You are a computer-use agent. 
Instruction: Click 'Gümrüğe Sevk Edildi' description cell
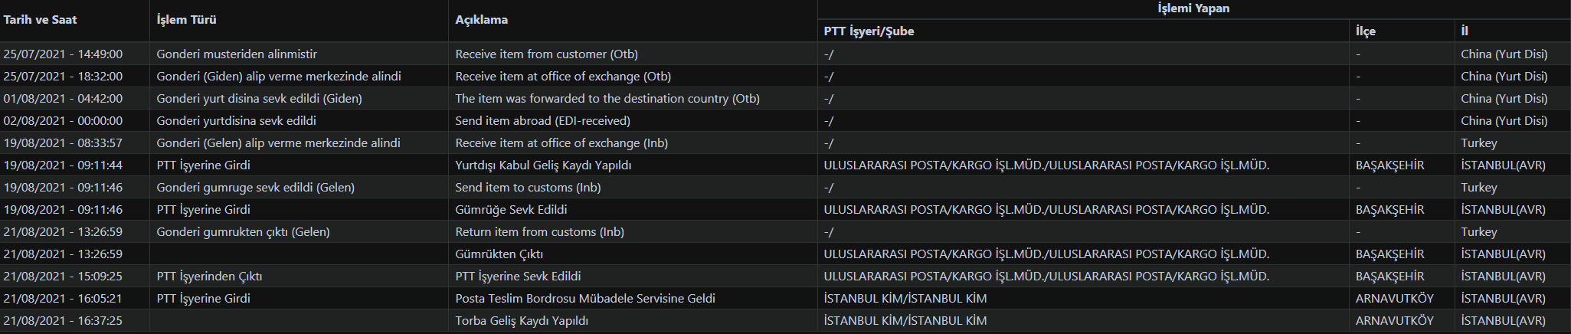click(x=511, y=210)
